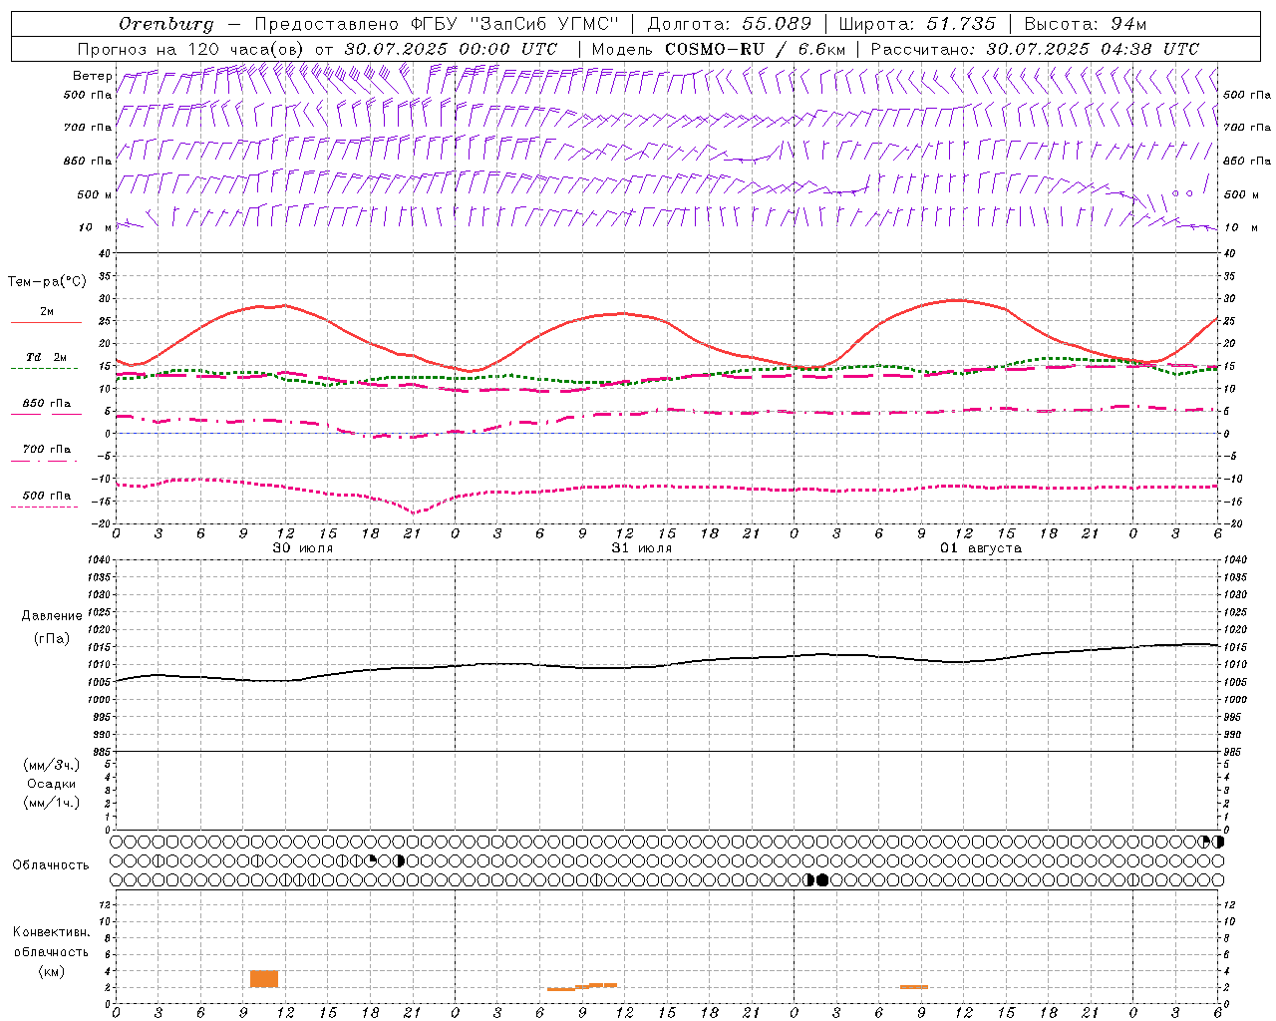Click the '500 гПа' dotted temperature legend entry

(47, 496)
